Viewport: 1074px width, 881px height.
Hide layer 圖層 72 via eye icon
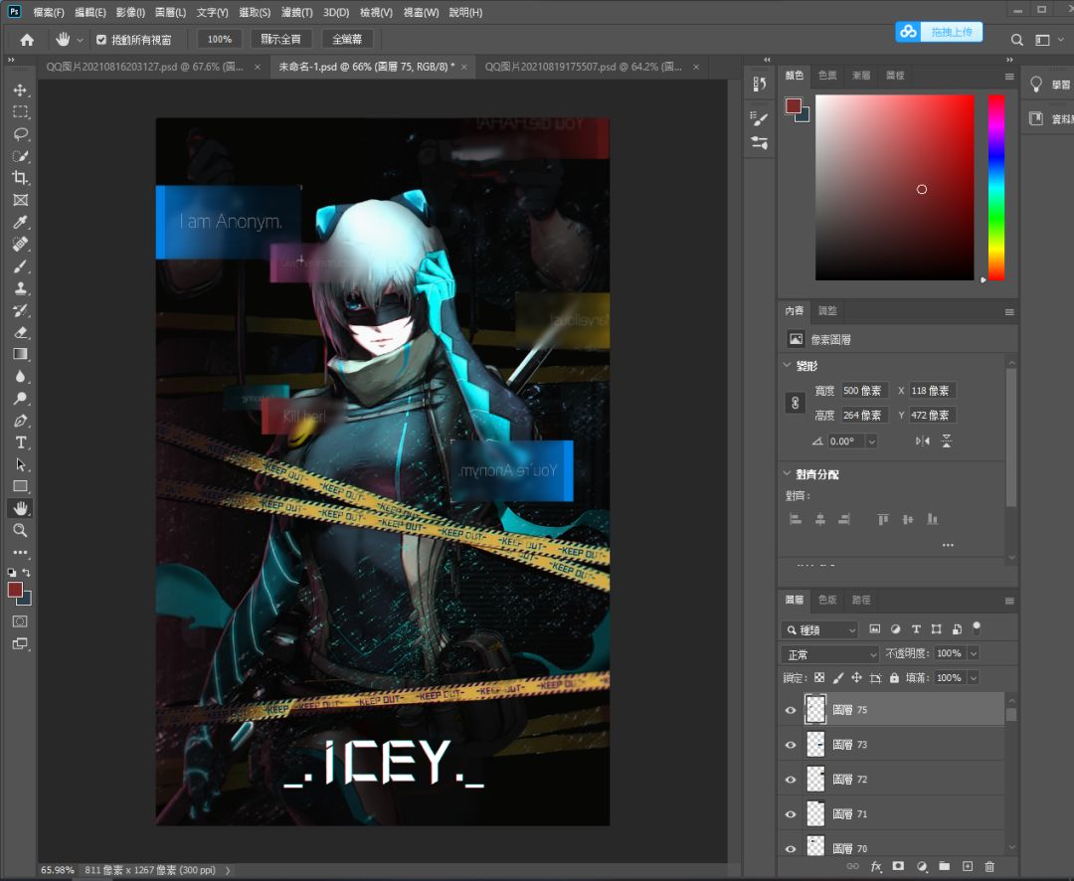click(x=791, y=780)
